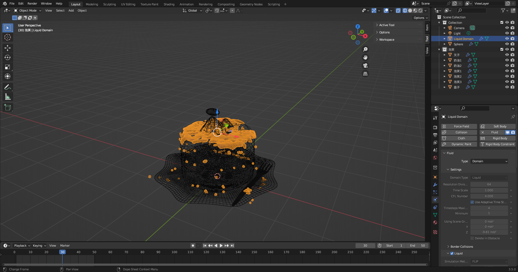Uncheck the 泡芙 collection checkbox

tap(502, 49)
